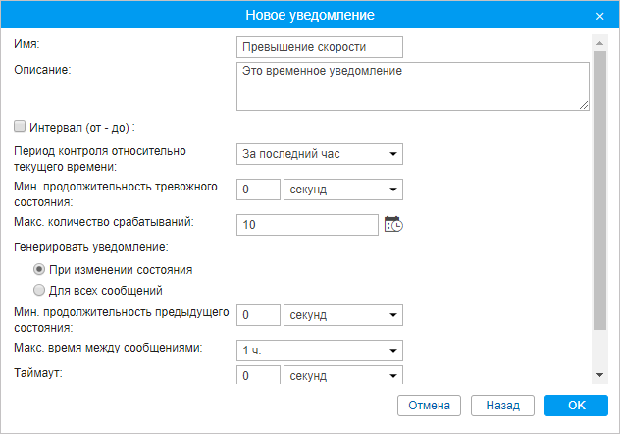Open the За последний час period dropdown
The image size is (620, 434).
point(321,154)
